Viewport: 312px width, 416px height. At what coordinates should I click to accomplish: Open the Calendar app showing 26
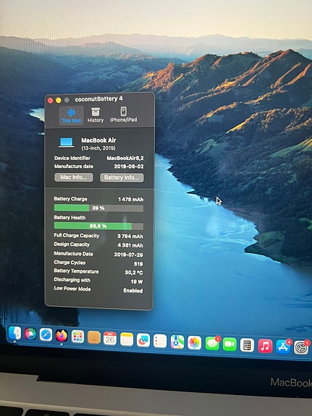coord(110,339)
